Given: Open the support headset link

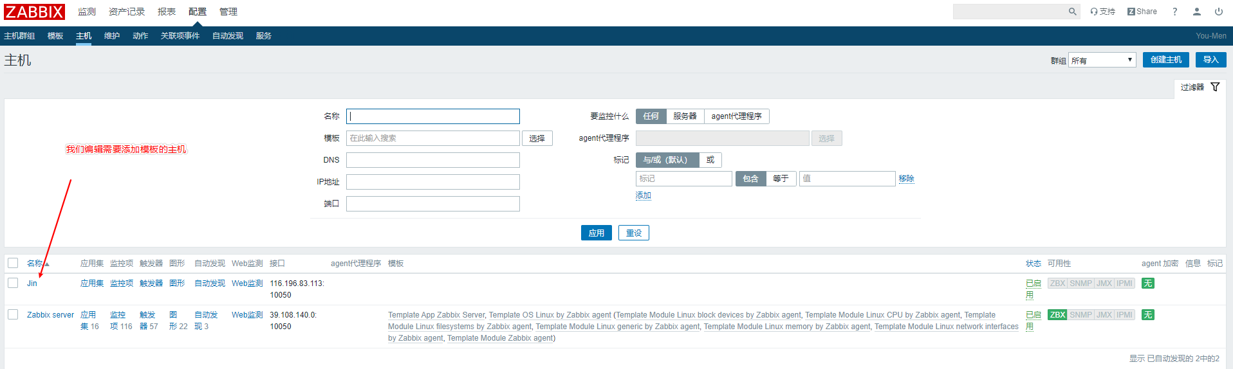Looking at the screenshot, I should 1102,12.
